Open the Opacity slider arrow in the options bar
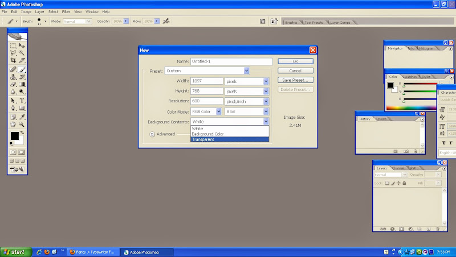The height and width of the screenshot is (257, 456). pos(126,21)
